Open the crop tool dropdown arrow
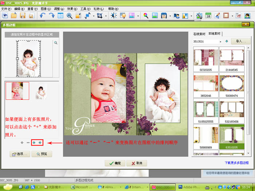The image size is (255, 191). coord(106,16)
